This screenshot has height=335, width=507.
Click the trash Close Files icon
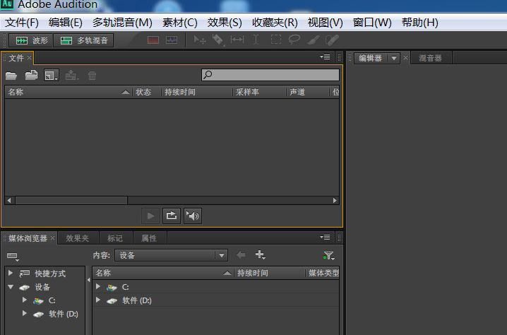[x=93, y=76]
